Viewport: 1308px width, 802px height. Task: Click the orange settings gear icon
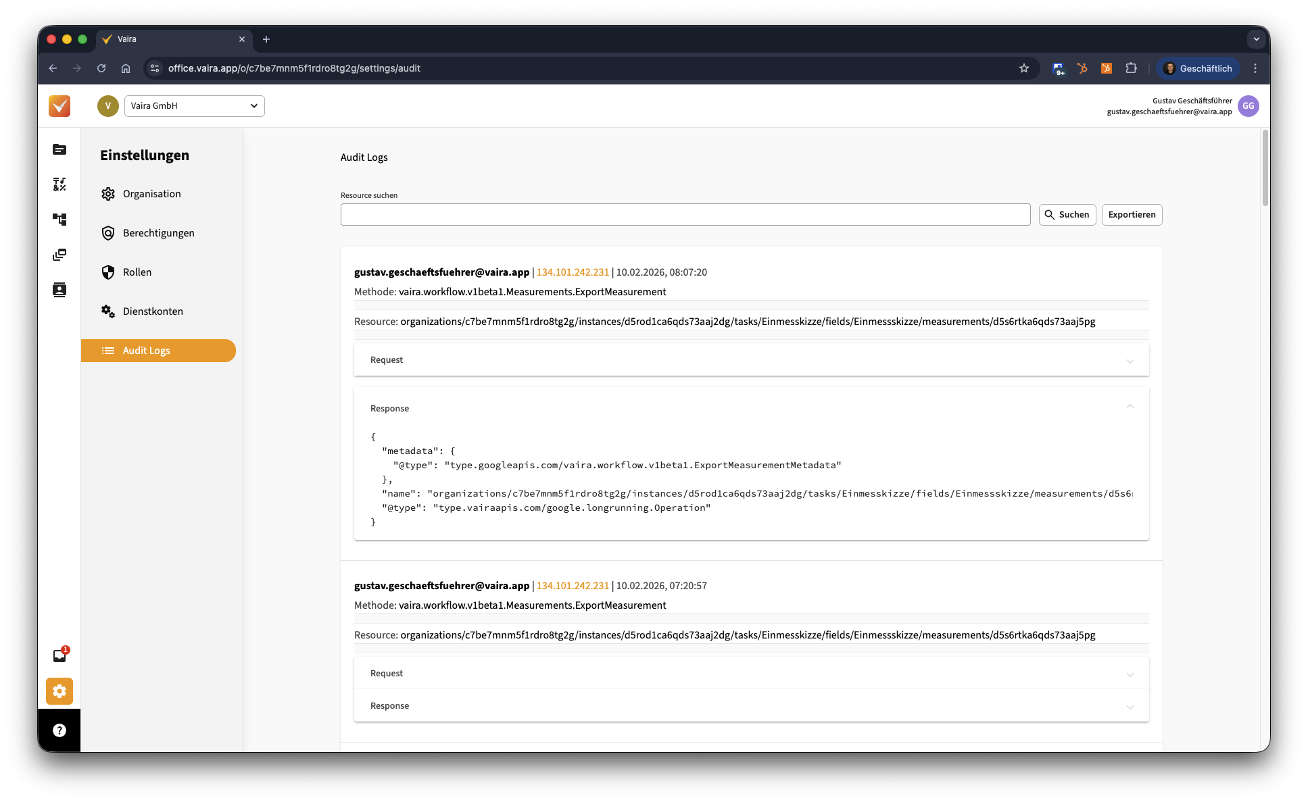coord(59,691)
